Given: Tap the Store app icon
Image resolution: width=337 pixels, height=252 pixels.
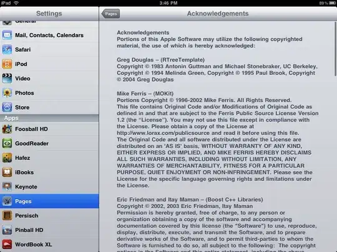Looking at the screenshot, I should pos(7,107).
